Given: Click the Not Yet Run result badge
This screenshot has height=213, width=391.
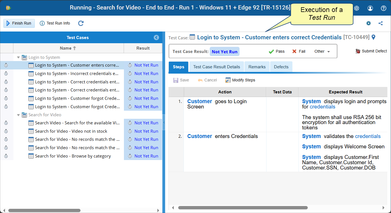Looking at the screenshot, I should pos(224,52).
